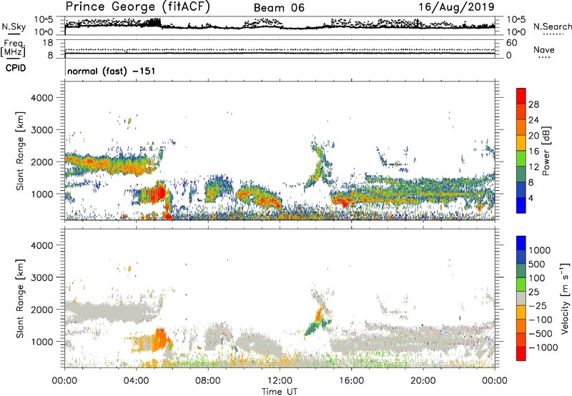The image size is (572, 396).
Task: Click the '04:00' time axis label
Action: [136, 381]
